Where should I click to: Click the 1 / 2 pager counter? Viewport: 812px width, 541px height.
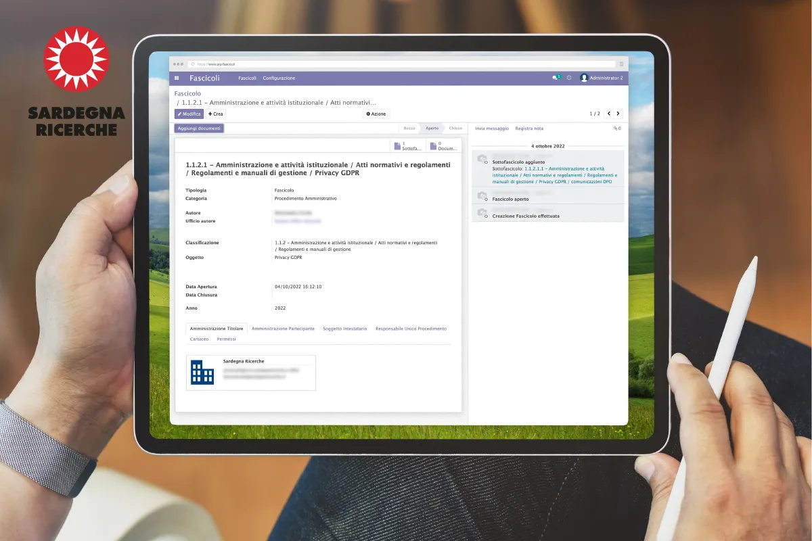(x=595, y=114)
